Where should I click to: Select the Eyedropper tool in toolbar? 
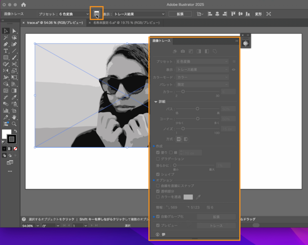pyautogui.click(x=14, y=97)
